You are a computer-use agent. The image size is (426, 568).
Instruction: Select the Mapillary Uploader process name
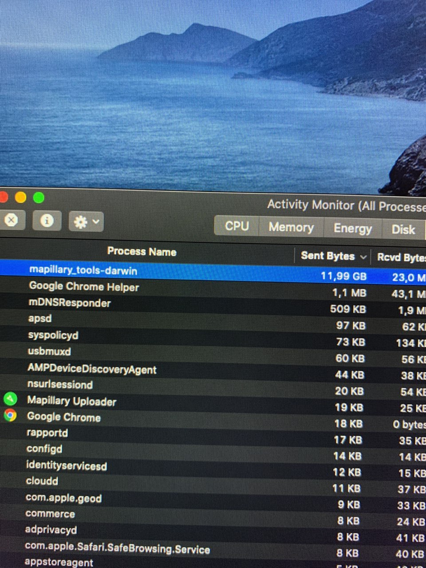point(71,401)
